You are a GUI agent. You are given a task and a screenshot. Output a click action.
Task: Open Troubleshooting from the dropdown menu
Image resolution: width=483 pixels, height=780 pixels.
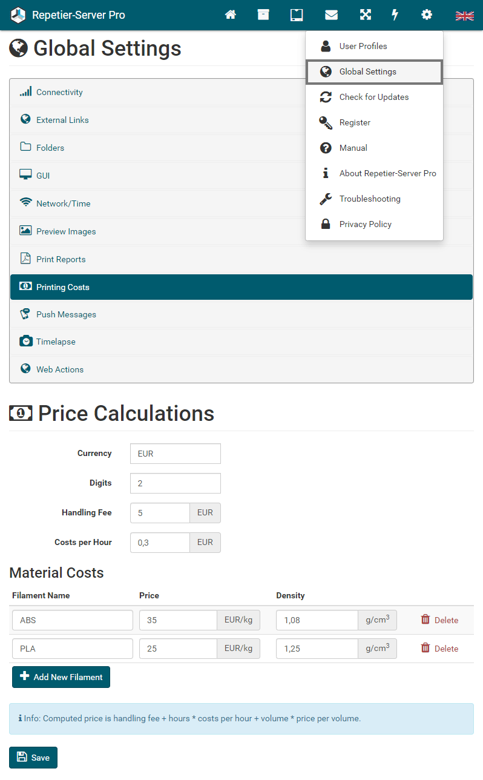point(369,199)
